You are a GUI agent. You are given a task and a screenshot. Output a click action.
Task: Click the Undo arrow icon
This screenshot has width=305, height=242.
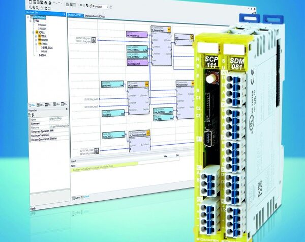(x=54, y=4)
